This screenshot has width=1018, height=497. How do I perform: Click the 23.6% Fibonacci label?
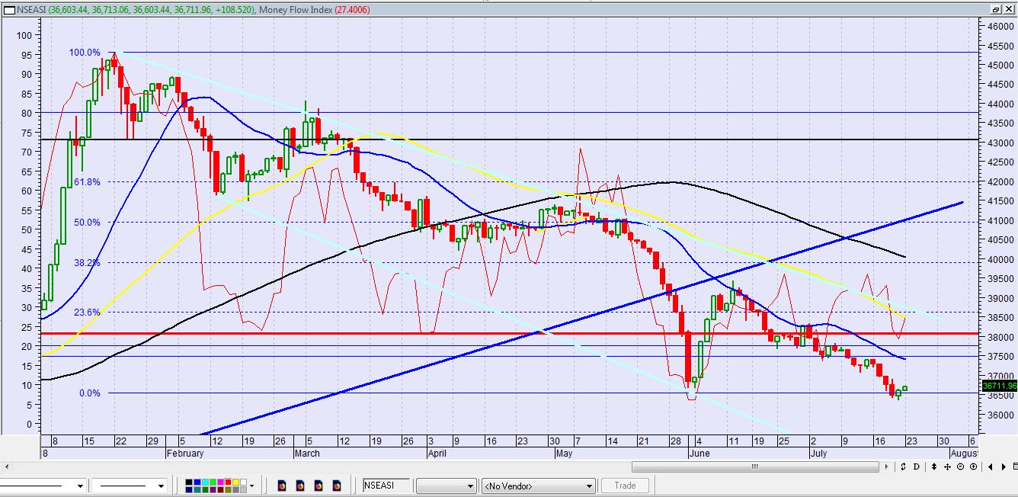[87, 313]
